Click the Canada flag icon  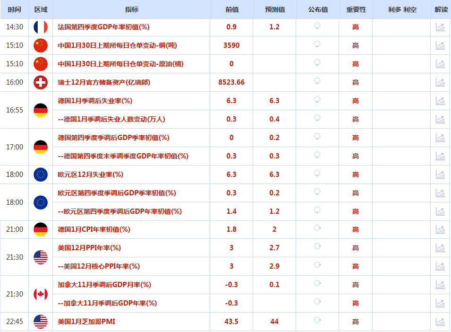(40, 293)
